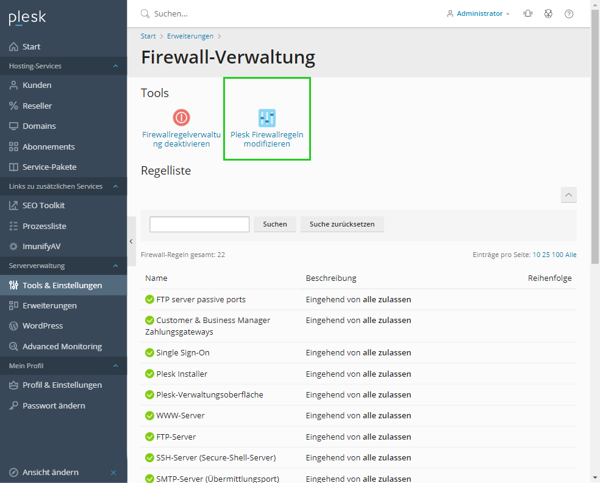Viewport: 600px width, 483px height.
Task: Click the Name column header
Action: pos(156,278)
